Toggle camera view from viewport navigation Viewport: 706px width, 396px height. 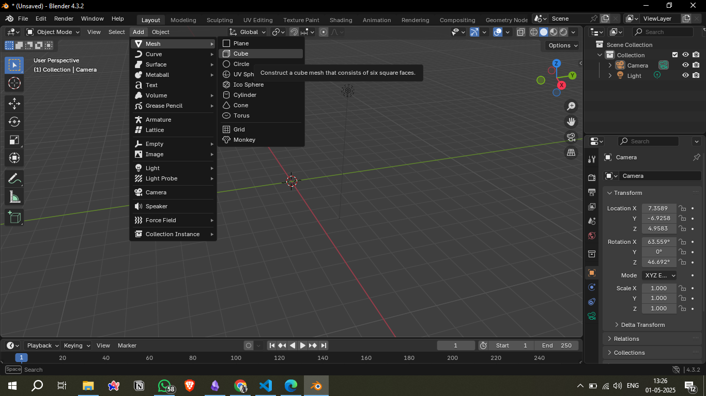click(571, 137)
